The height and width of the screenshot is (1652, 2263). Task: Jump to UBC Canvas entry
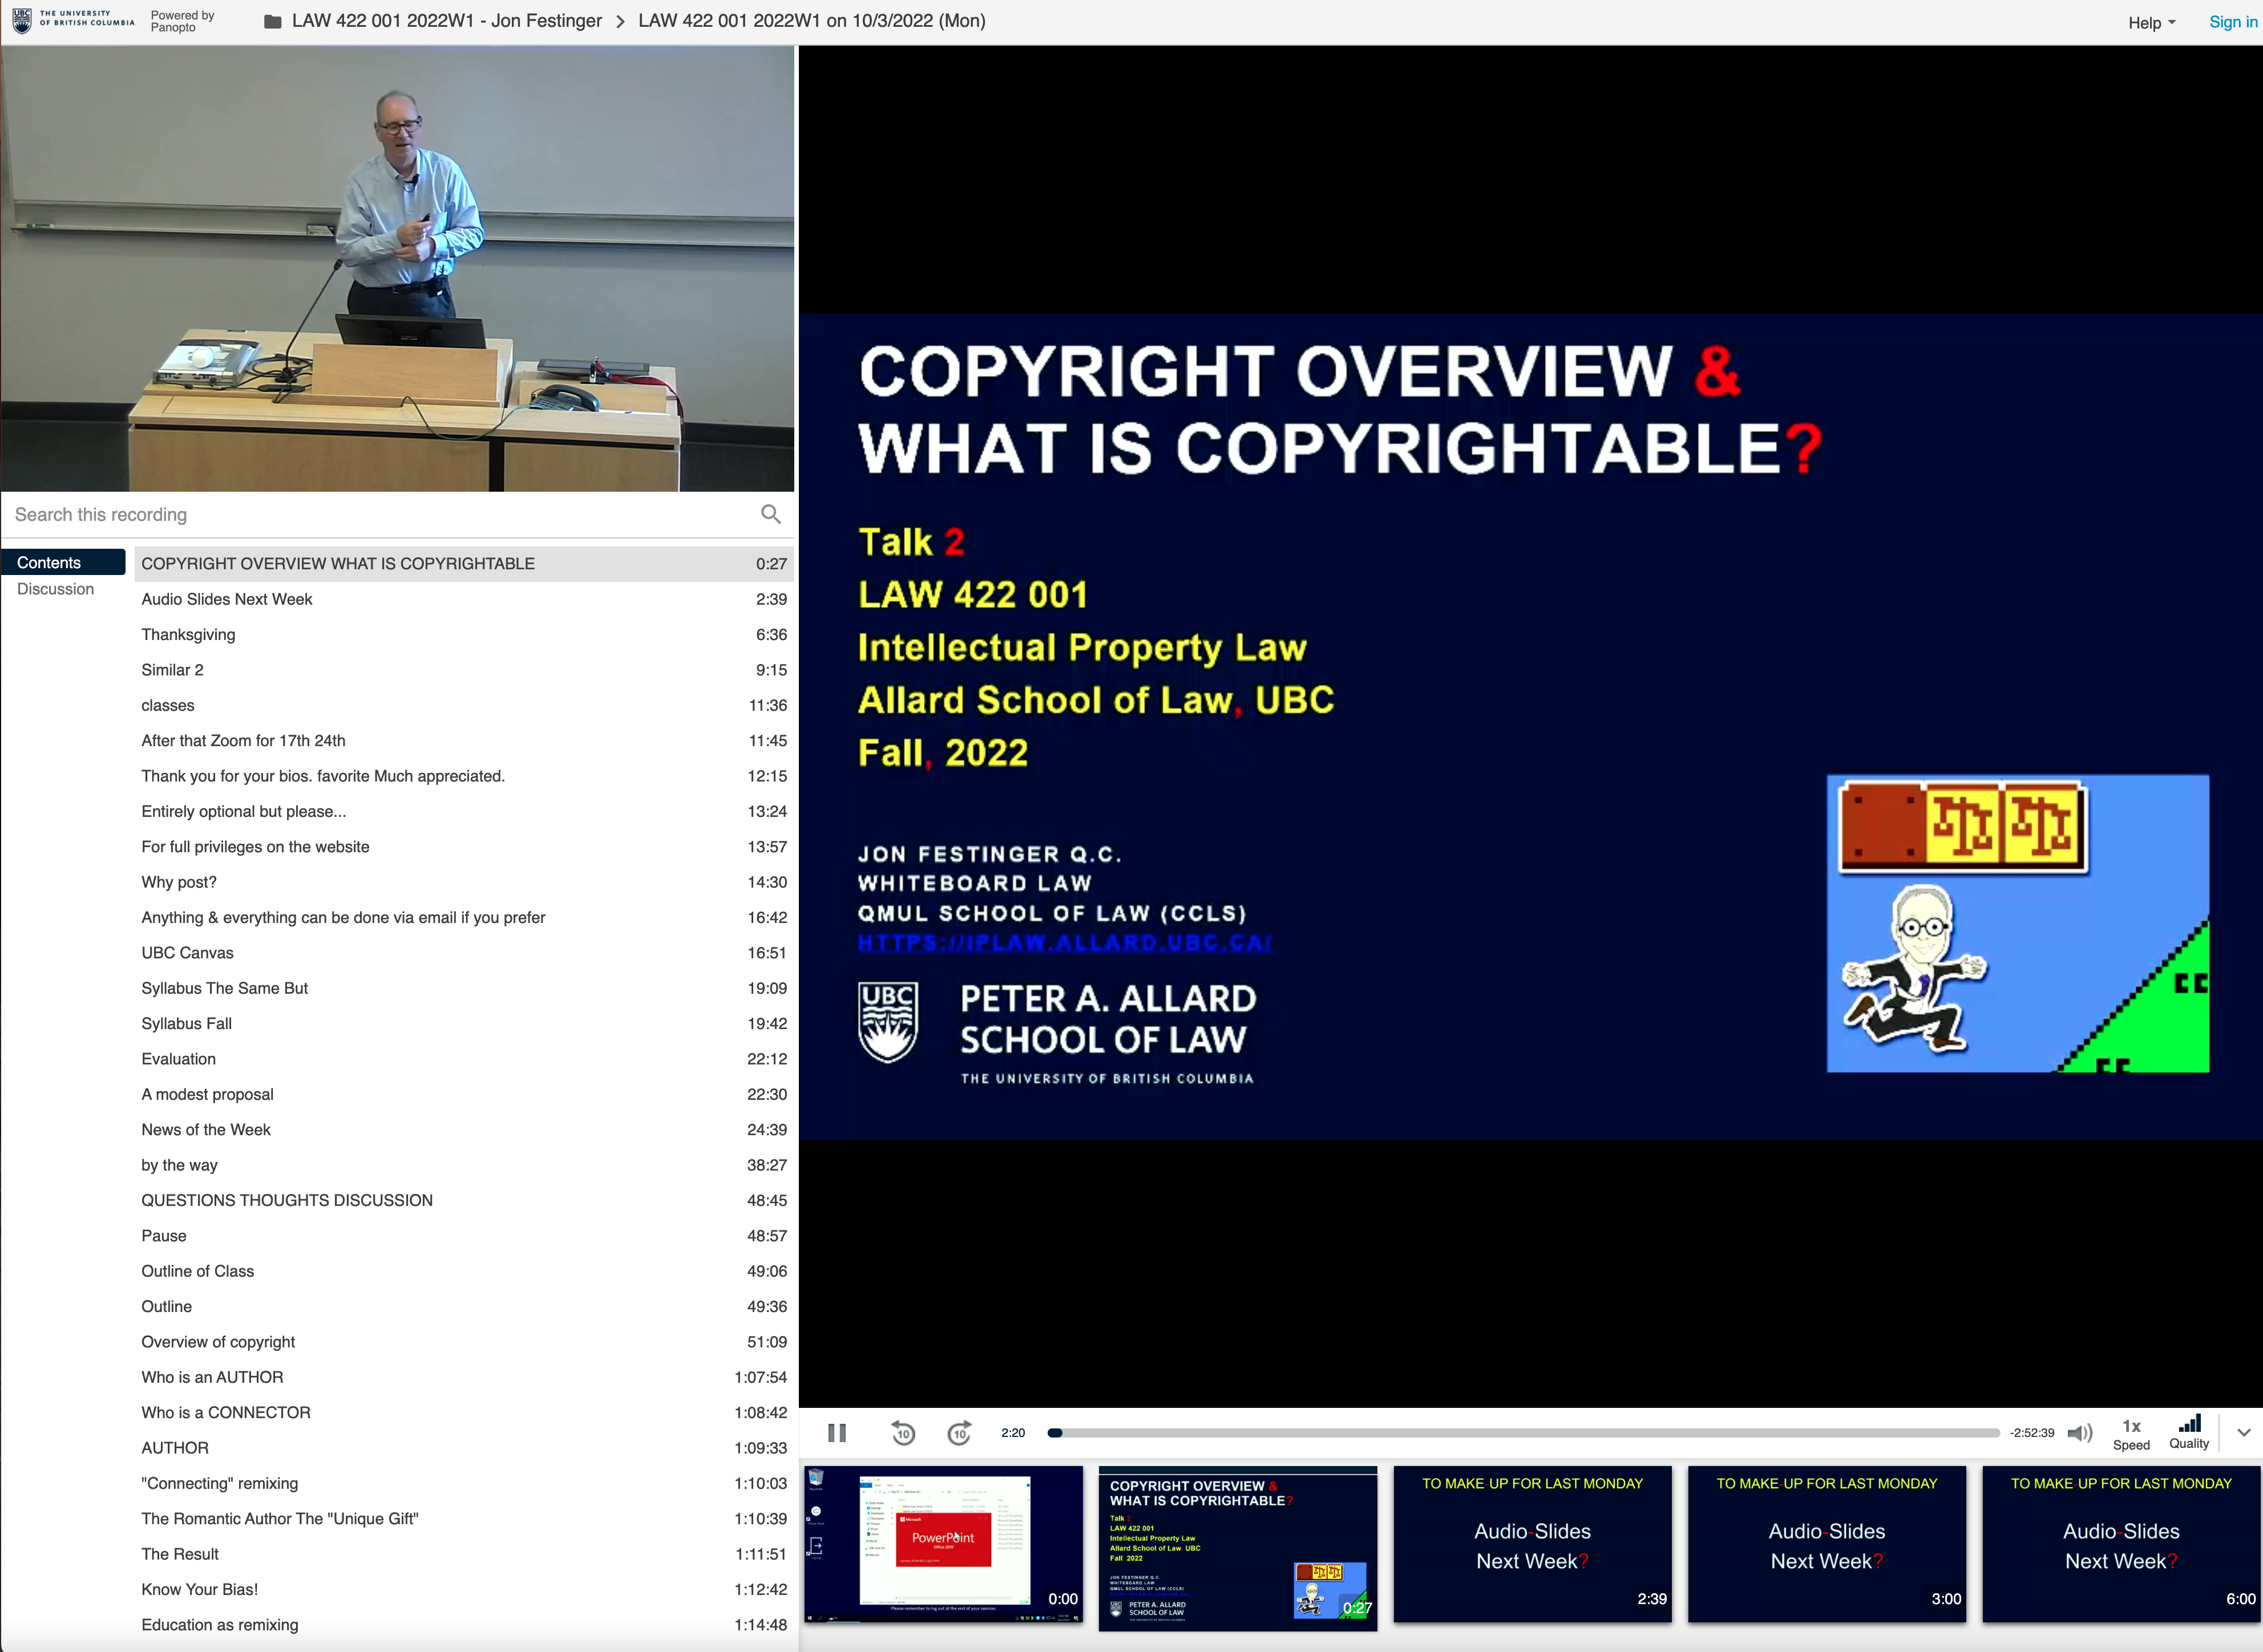pos(464,953)
